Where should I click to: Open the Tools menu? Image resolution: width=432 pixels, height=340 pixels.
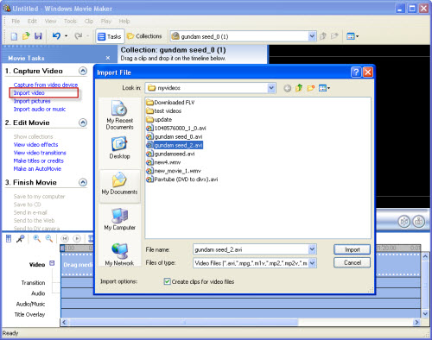[x=70, y=21]
